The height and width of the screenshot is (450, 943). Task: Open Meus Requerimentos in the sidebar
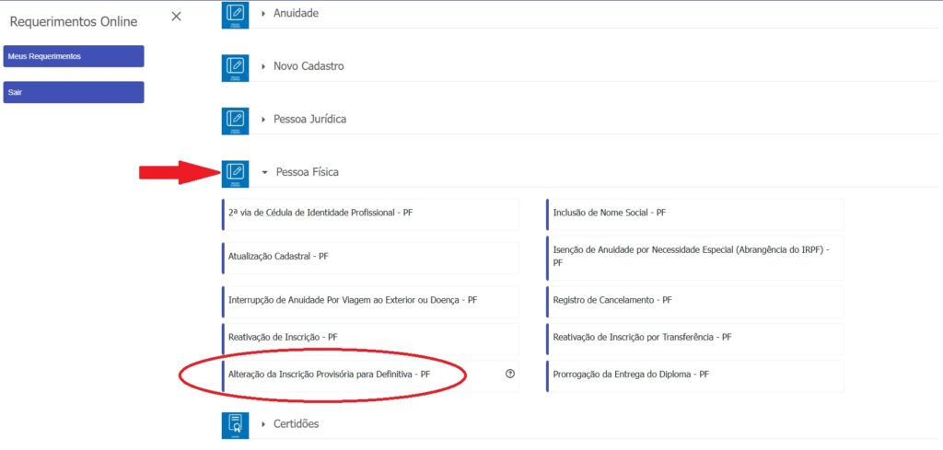coord(74,56)
